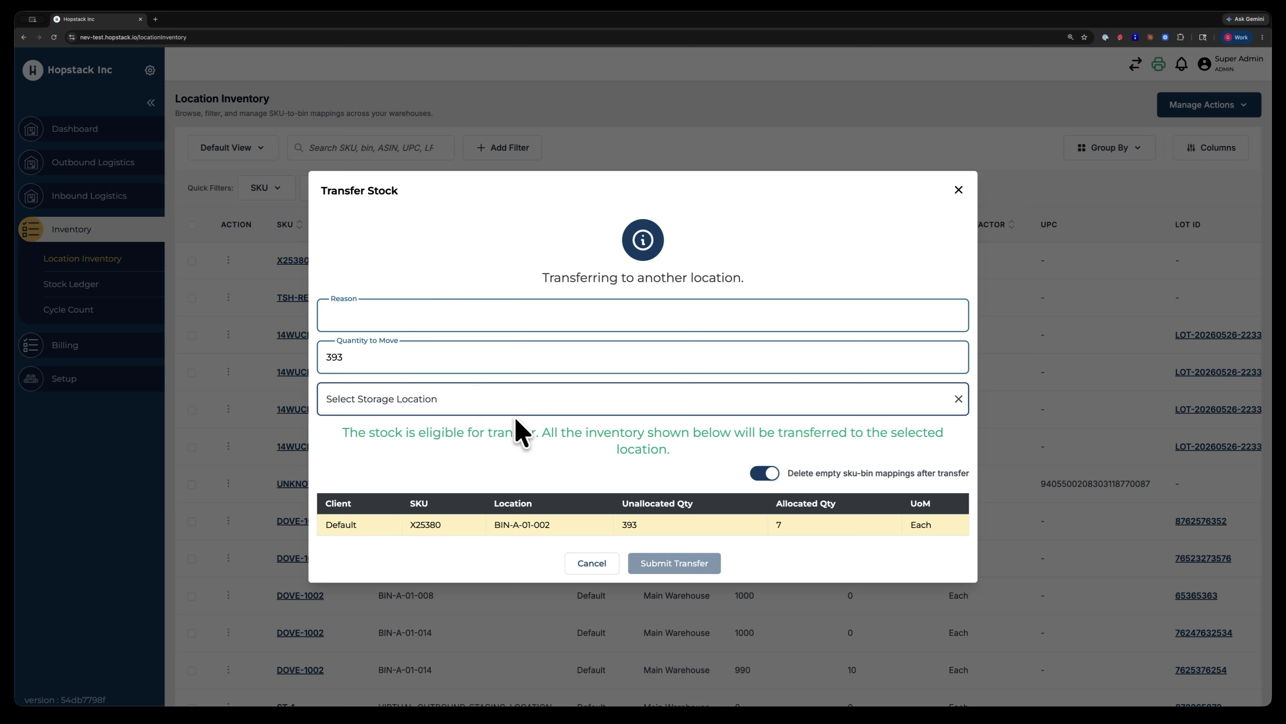The width and height of the screenshot is (1286, 724).
Task: Click the Dashboard sidebar icon
Action: (x=31, y=129)
